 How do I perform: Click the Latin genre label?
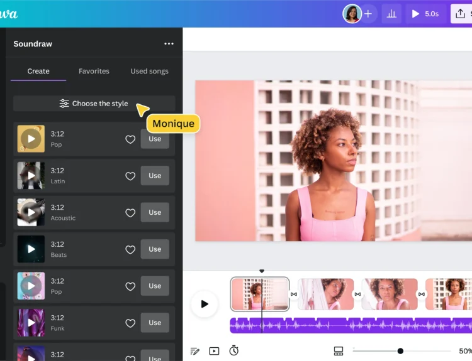58,181
